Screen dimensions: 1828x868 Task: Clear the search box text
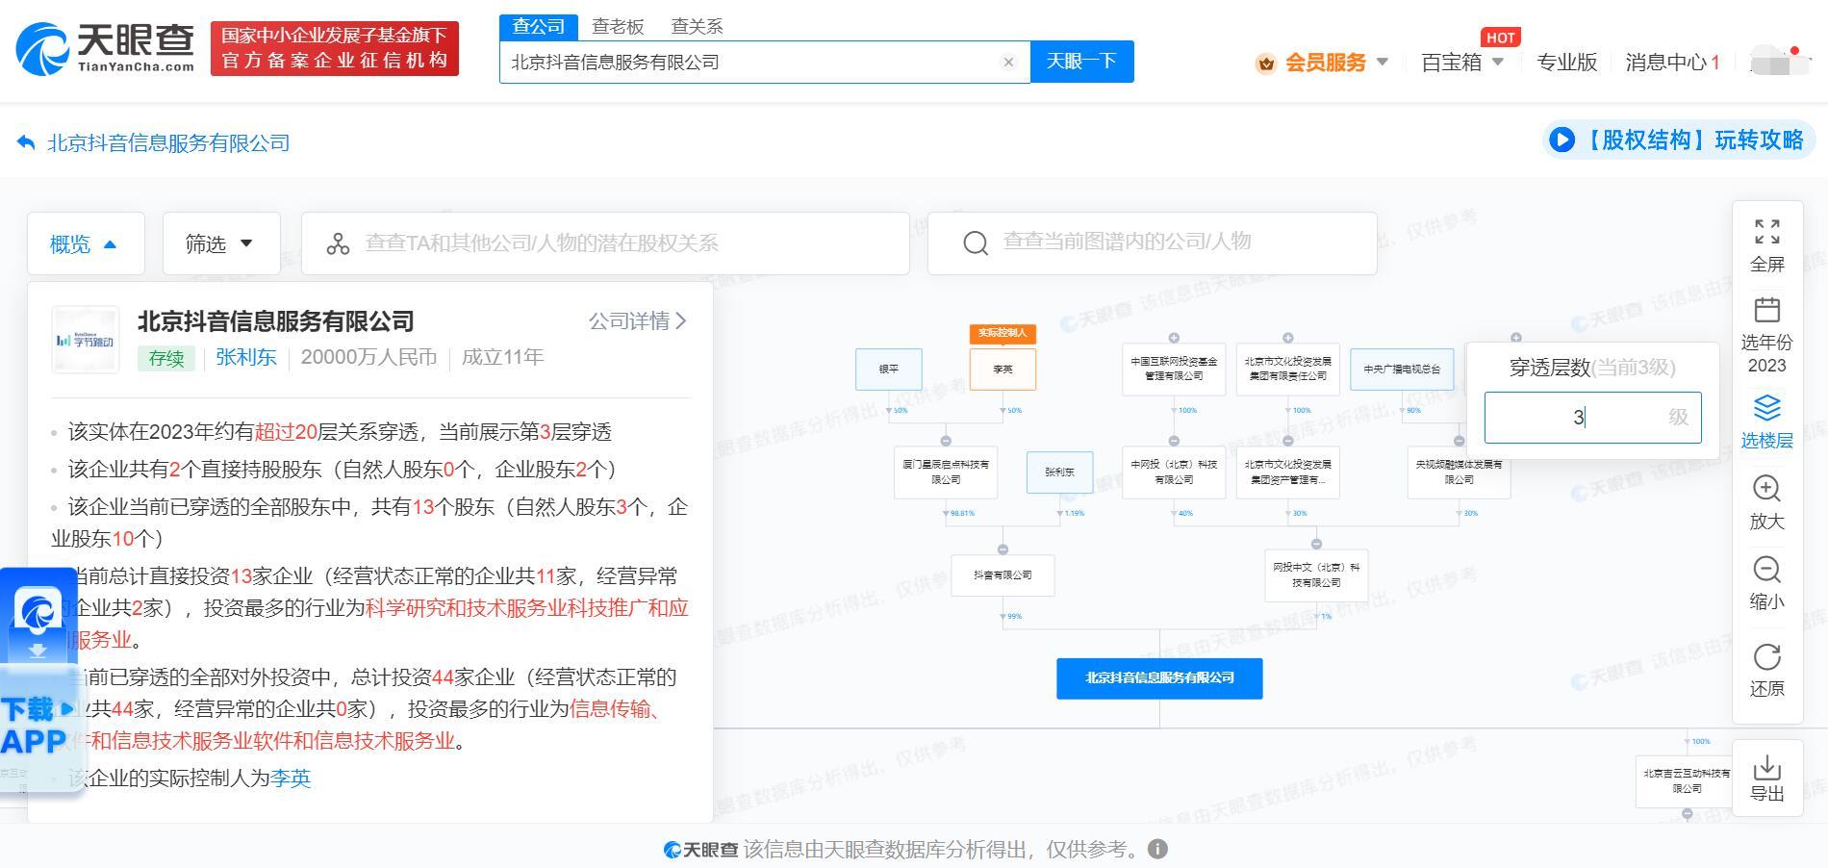(x=1008, y=63)
